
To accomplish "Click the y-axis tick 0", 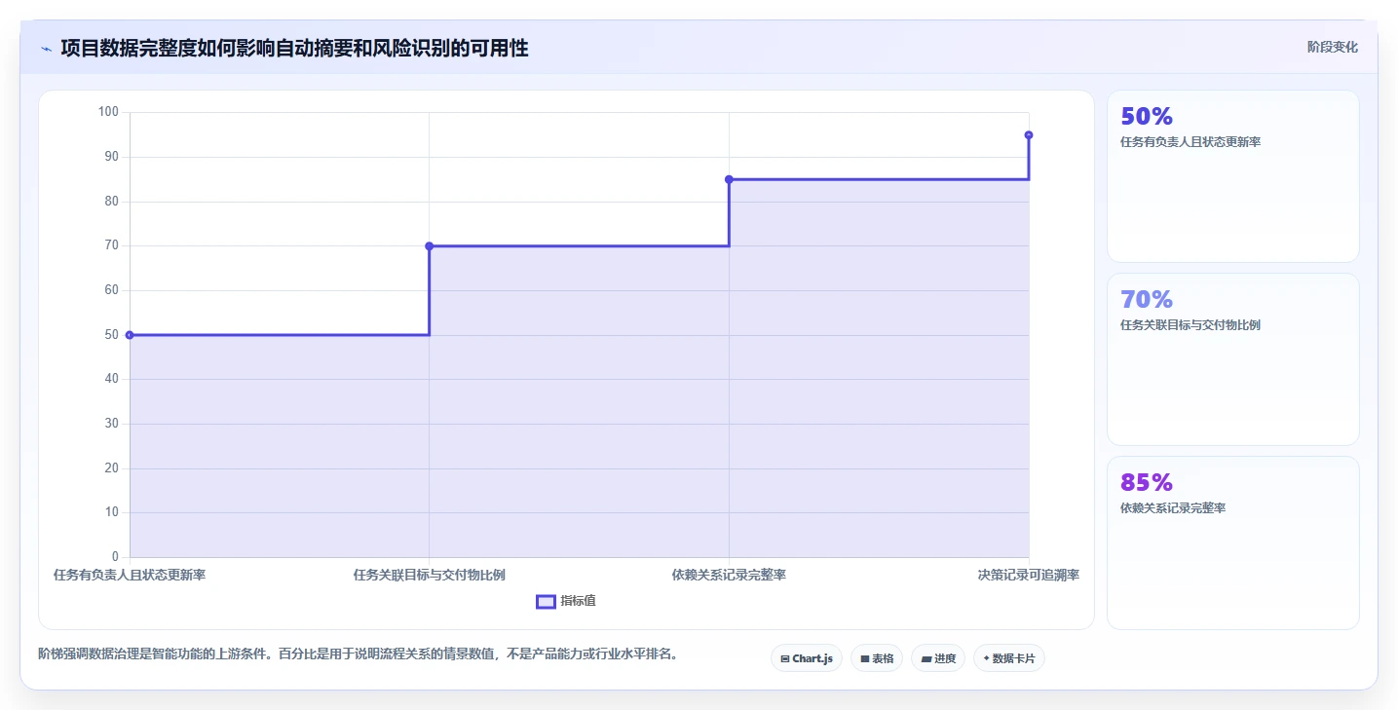I will point(115,557).
